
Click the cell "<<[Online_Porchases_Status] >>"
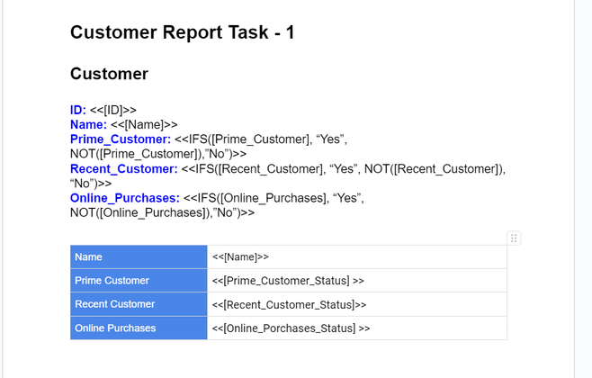pos(357,328)
